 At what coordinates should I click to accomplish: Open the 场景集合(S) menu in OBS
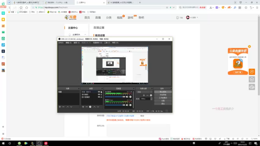pos(97,43)
